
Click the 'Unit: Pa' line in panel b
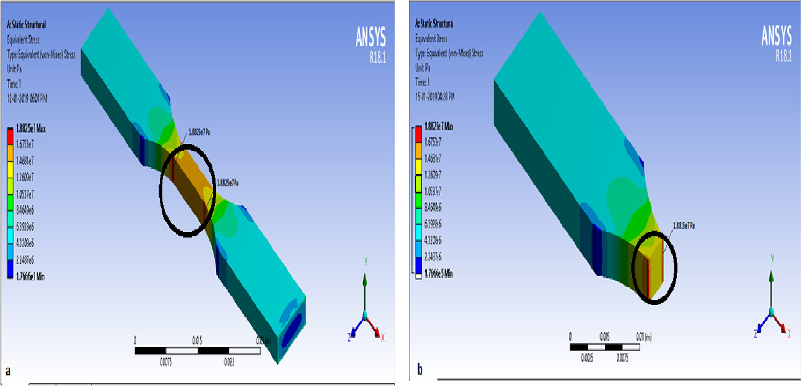click(x=423, y=68)
